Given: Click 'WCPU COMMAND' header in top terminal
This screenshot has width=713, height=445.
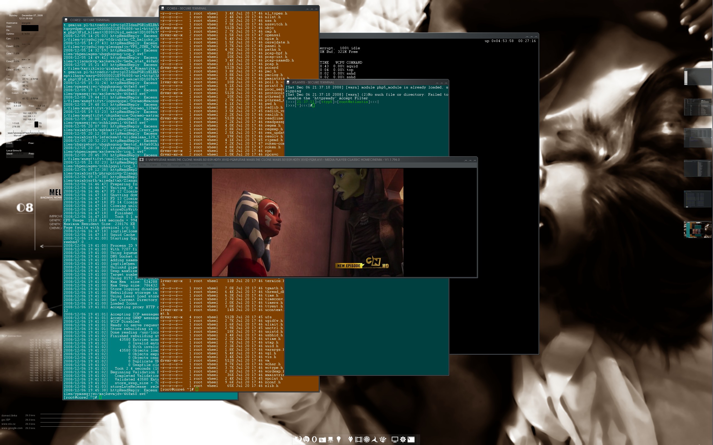Looking at the screenshot, I should pos(349,63).
